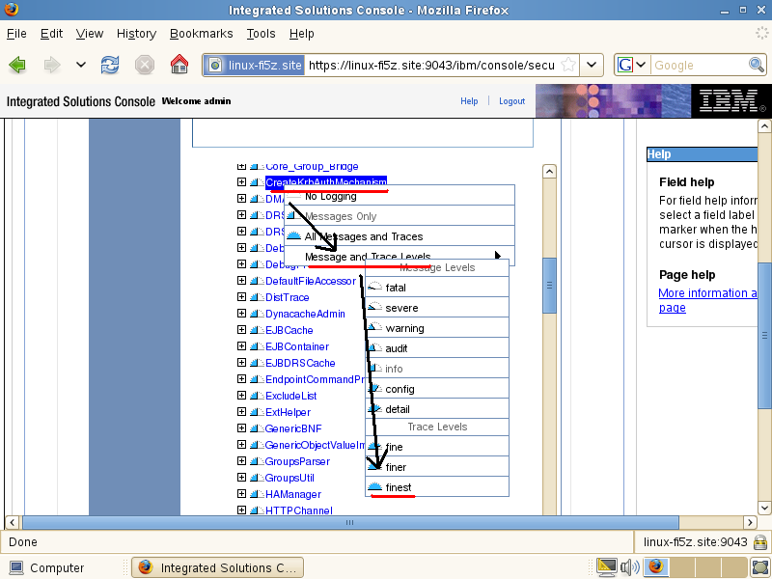The height and width of the screenshot is (579, 772).
Task: Select the audit level gauge icon
Action: click(374, 347)
